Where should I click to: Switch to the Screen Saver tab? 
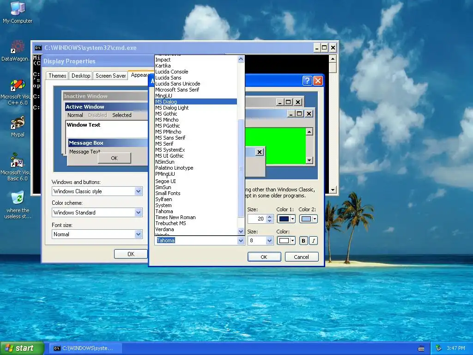coord(110,76)
